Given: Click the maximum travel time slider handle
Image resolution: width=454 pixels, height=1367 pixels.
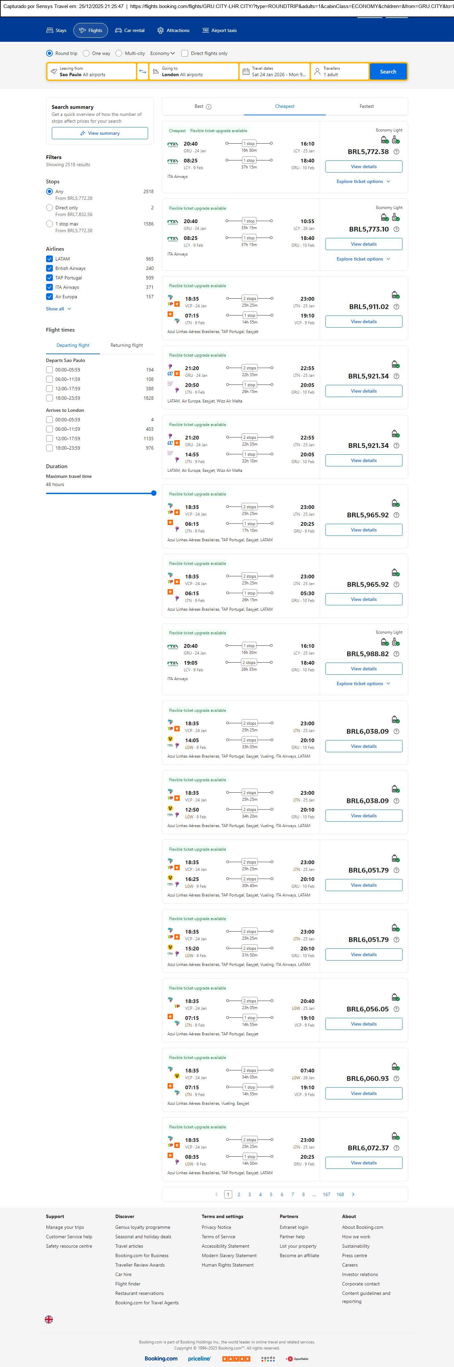Looking at the screenshot, I should pyautogui.click(x=153, y=493).
